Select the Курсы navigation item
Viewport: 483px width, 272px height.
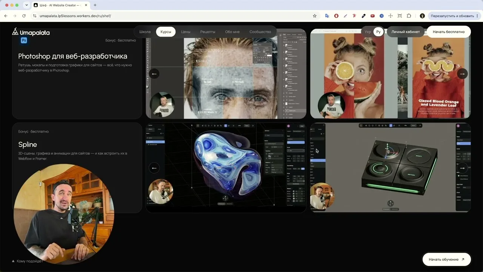coord(166,32)
